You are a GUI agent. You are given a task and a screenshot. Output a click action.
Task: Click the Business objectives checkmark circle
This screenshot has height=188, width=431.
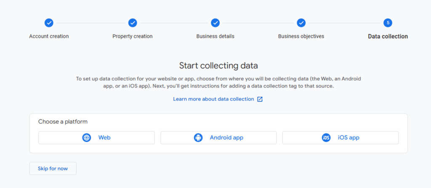coord(301,23)
